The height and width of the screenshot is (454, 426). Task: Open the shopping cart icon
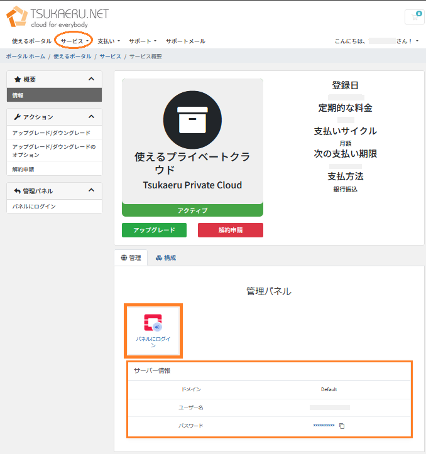click(415, 17)
